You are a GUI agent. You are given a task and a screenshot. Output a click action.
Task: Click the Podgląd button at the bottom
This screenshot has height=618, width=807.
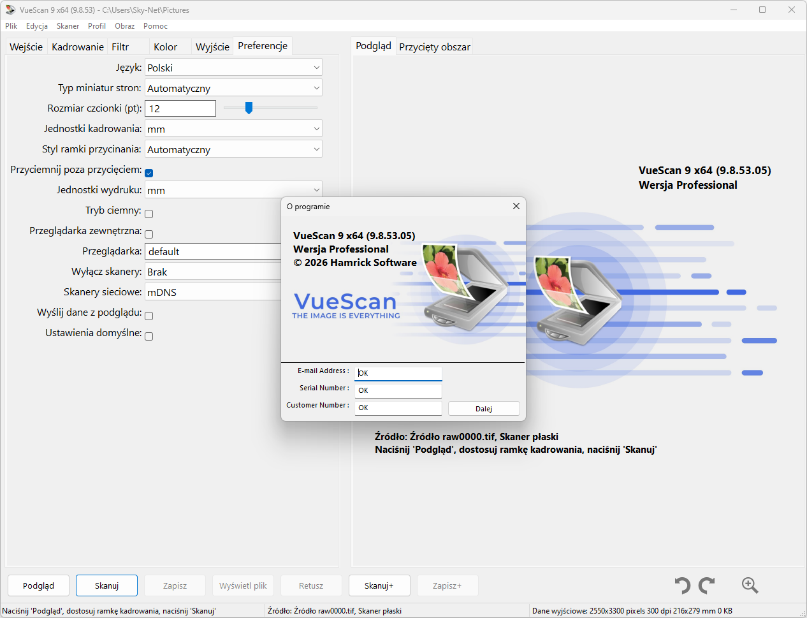(x=38, y=585)
